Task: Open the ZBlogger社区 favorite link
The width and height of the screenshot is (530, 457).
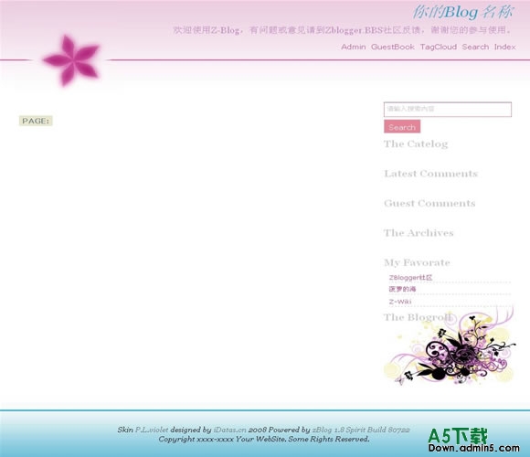Action: coord(410,278)
